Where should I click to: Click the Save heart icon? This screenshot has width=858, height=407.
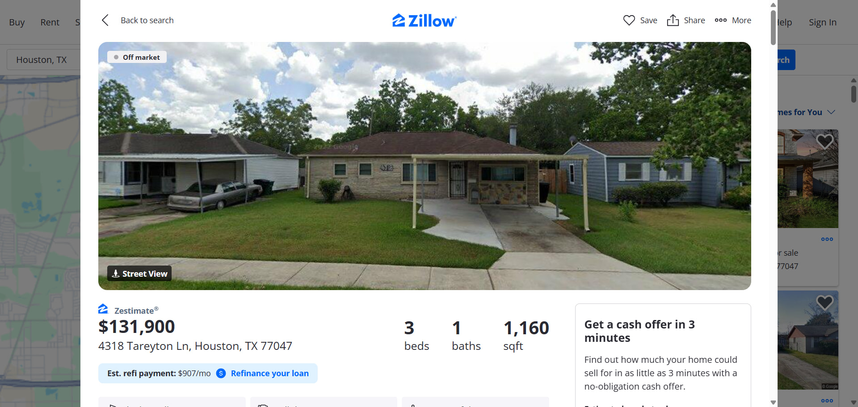coord(629,20)
